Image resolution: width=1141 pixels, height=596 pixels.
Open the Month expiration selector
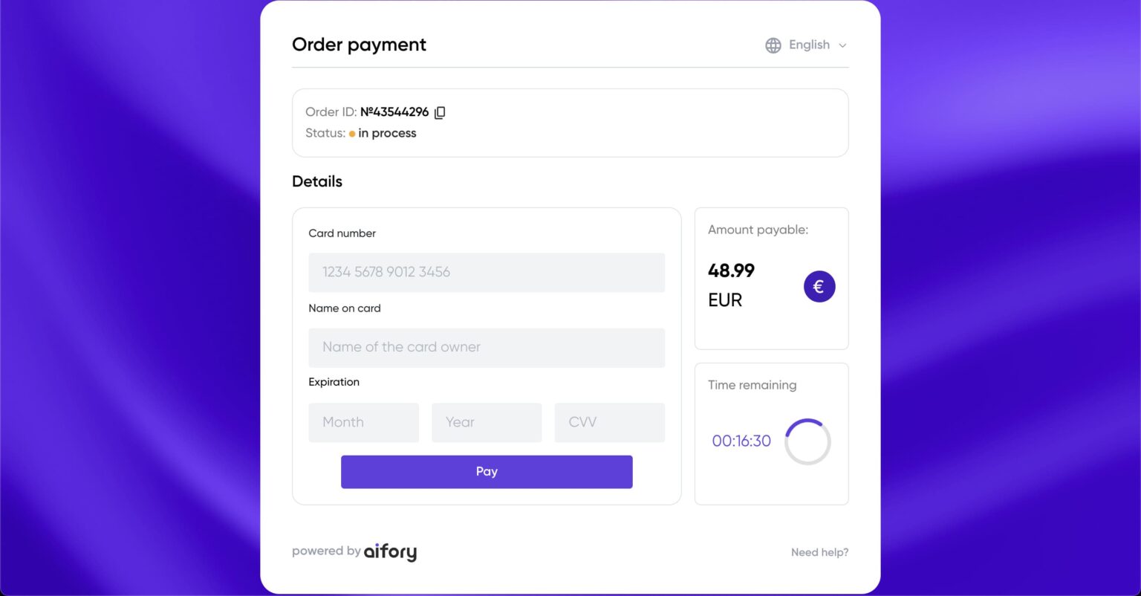363,422
